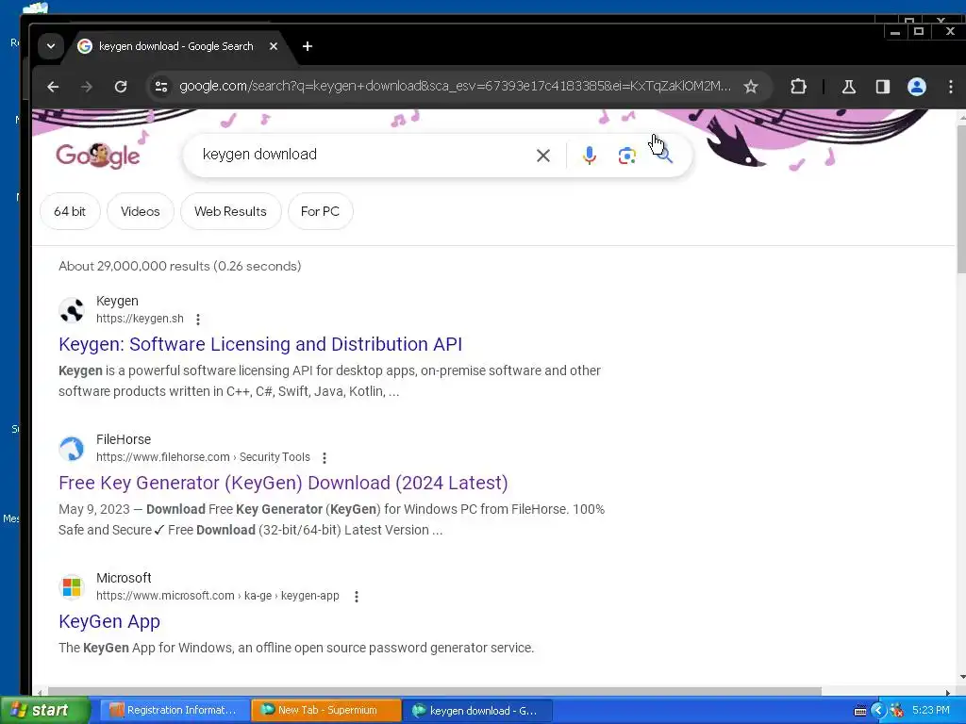Click the Keygen site favicon
Image resolution: width=966 pixels, height=724 pixels.
72,309
